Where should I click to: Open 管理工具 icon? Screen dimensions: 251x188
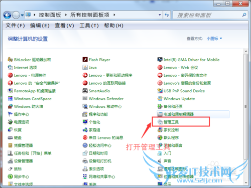(160, 122)
